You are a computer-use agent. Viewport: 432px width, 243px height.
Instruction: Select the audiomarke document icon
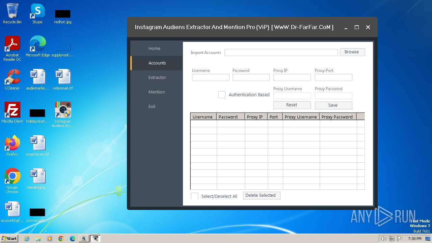(37, 80)
